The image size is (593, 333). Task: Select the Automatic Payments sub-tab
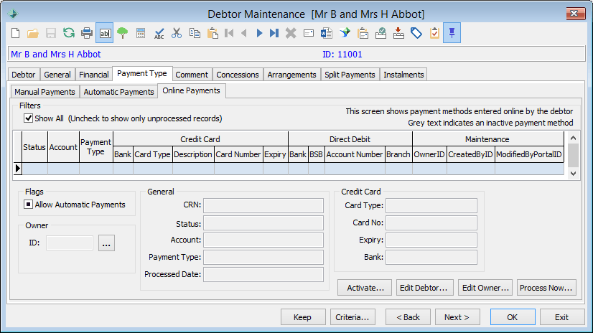click(x=118, y=92)
